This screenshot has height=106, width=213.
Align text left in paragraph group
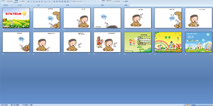click(54, 1)
